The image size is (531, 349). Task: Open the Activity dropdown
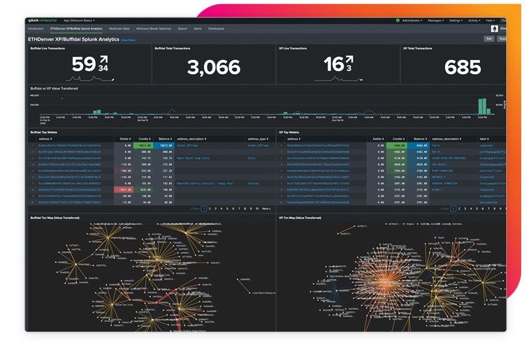474,21
